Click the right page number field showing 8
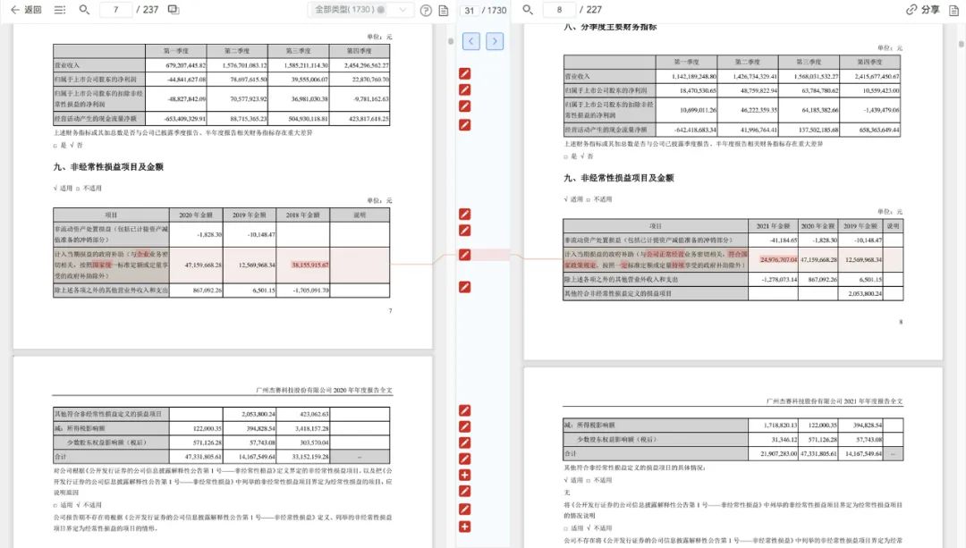Viewport: 966px width, 548px height. (559, 10)
